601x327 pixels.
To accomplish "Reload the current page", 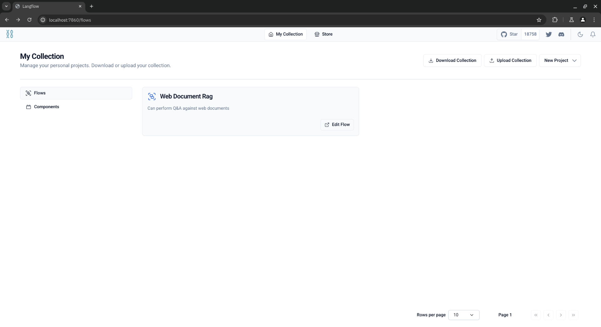I will click(x=29, y=20).
